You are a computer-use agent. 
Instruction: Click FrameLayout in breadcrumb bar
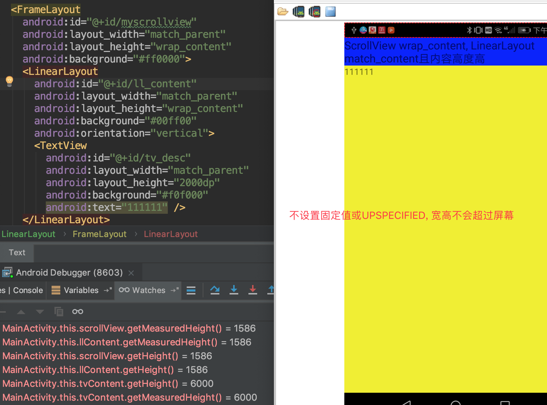(100, 234)
